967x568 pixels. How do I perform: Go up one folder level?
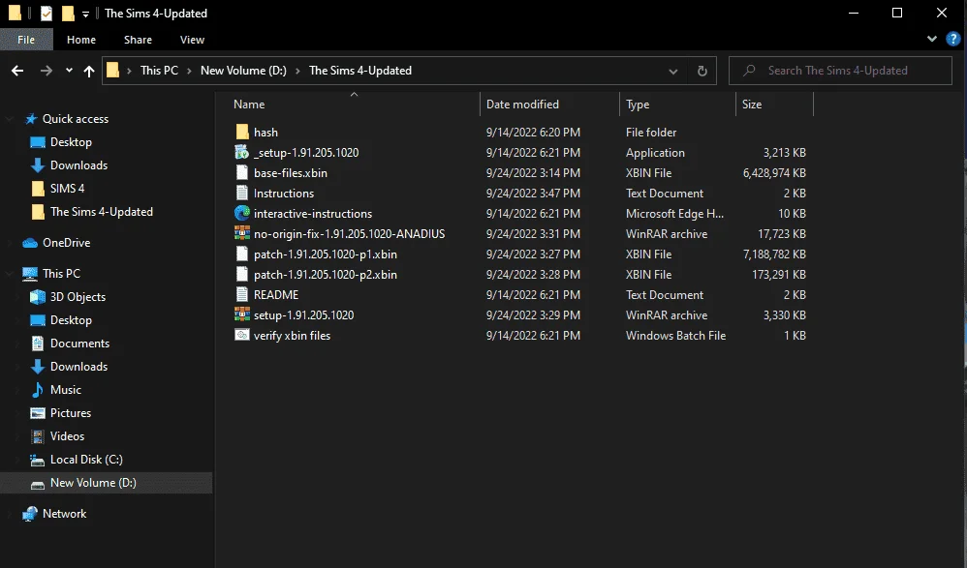89,71
